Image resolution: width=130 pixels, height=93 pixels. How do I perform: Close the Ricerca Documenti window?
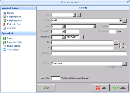pos(128,2)
